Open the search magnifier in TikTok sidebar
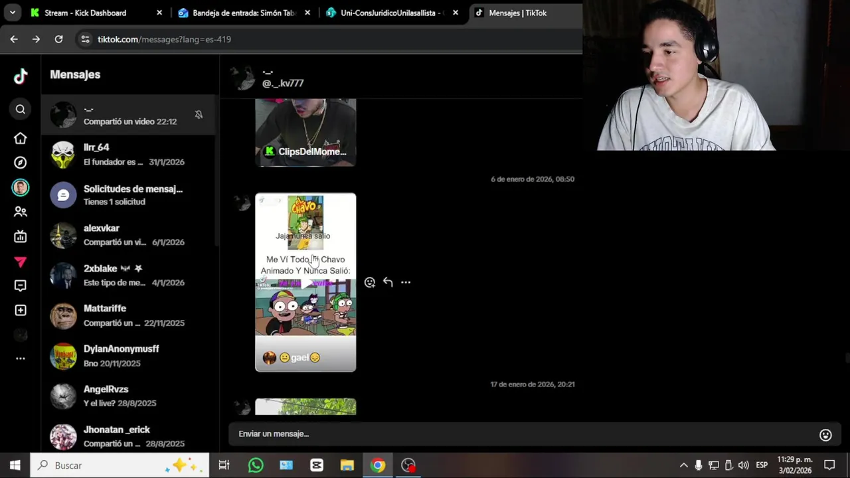850x478 pixels. click(21, 110)
